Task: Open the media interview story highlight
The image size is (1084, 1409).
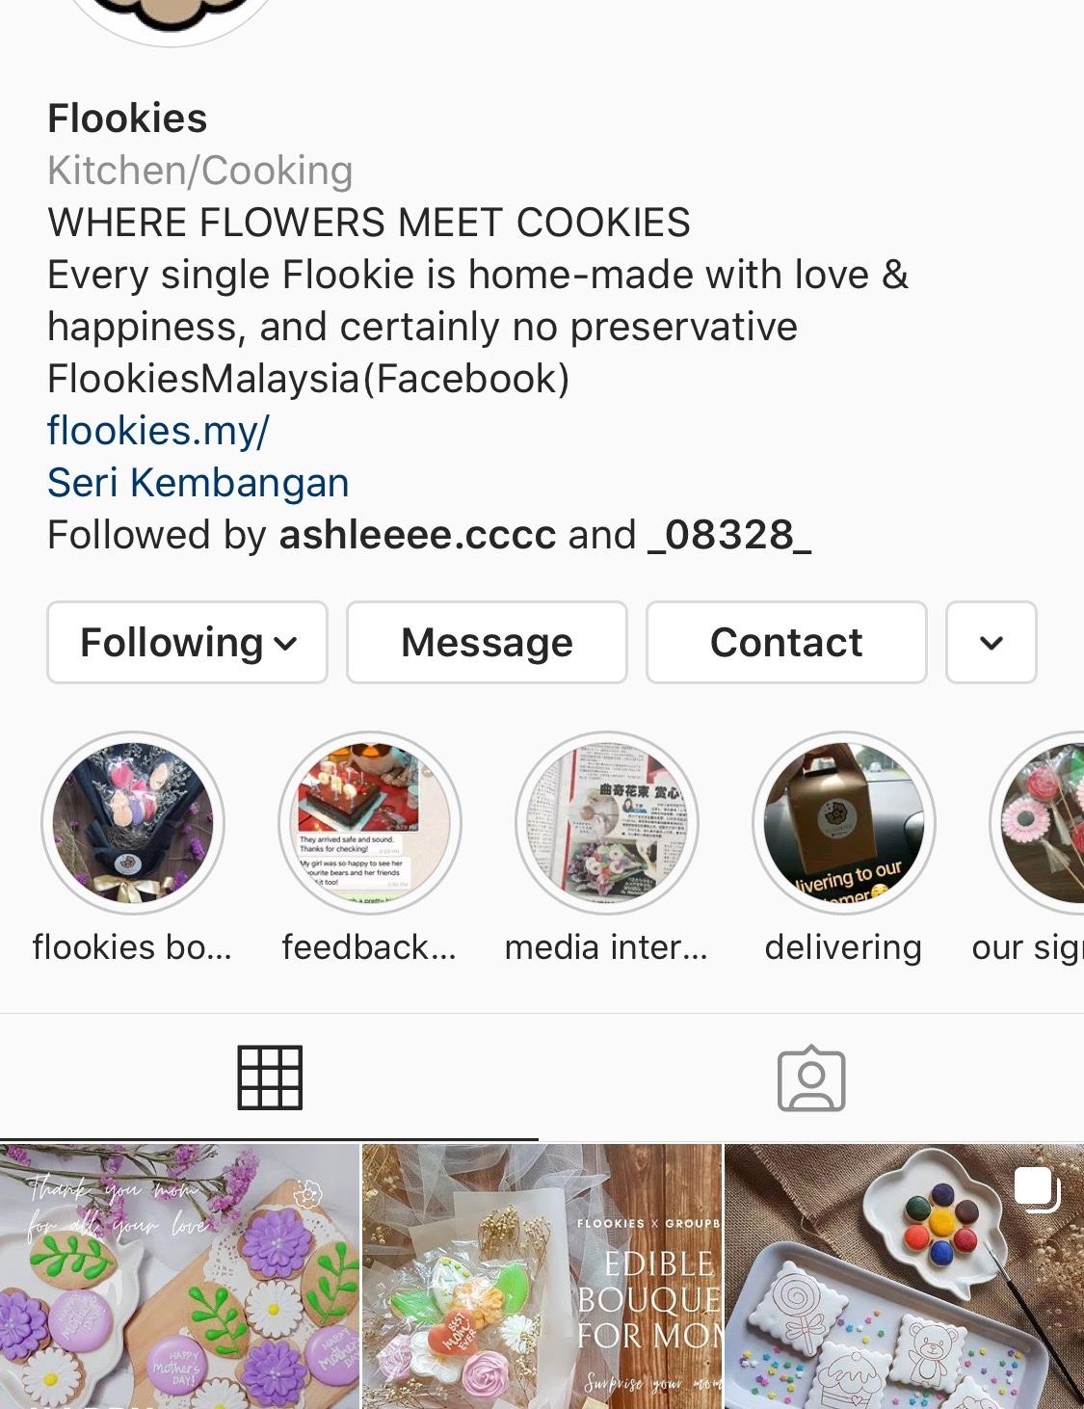Action: (x=607, y=823)
